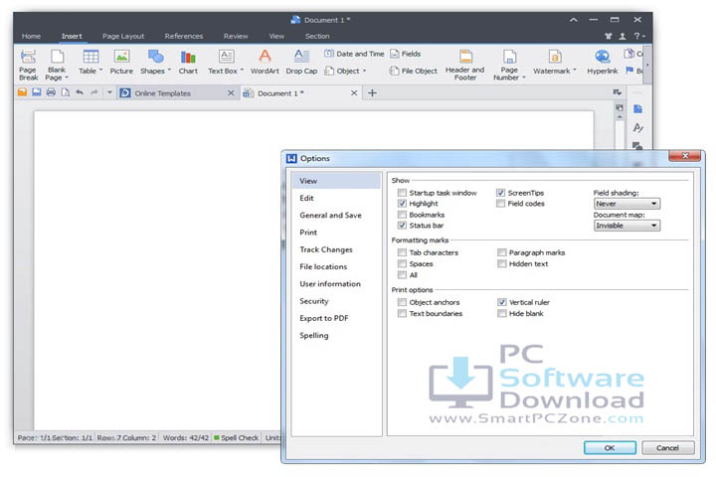Confirm the Options dialog with OK
This screenshot has height=477, width=716.
(610, 448)
